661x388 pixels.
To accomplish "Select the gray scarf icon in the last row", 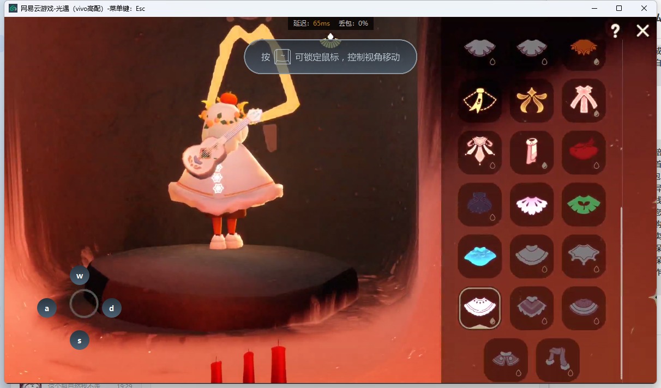I will [x=558, y=360].
